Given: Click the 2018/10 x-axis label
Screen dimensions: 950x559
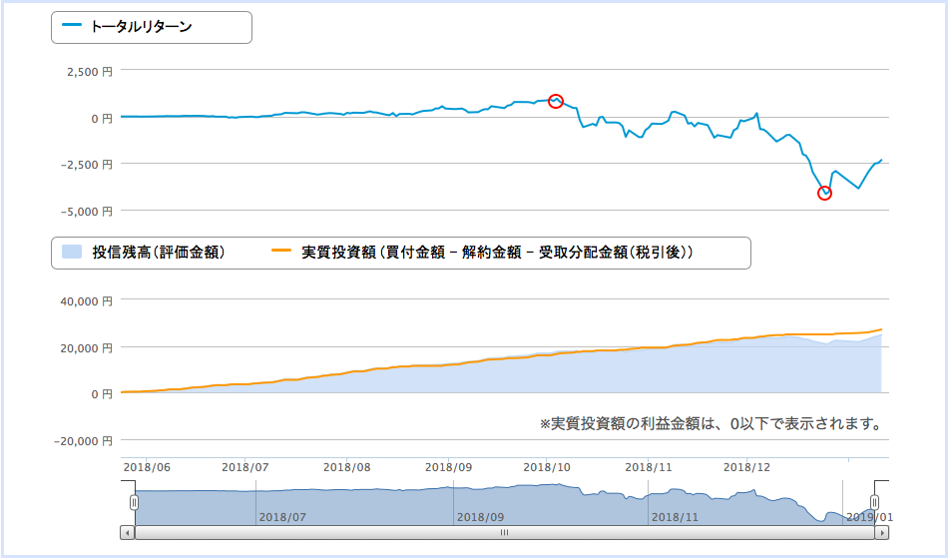Looking at the screenshot, I should tap(547, 467).
